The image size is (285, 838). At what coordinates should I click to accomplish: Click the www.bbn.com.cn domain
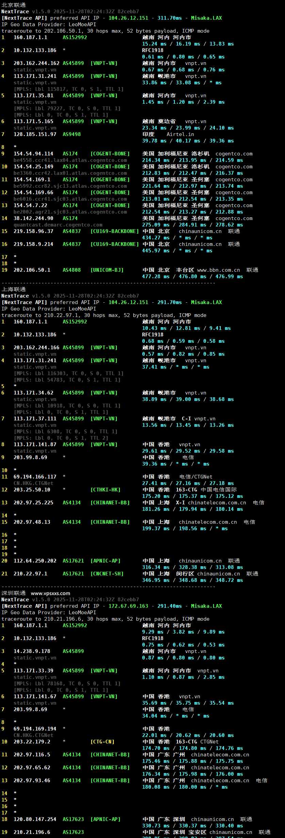click(x=219, y=270)
